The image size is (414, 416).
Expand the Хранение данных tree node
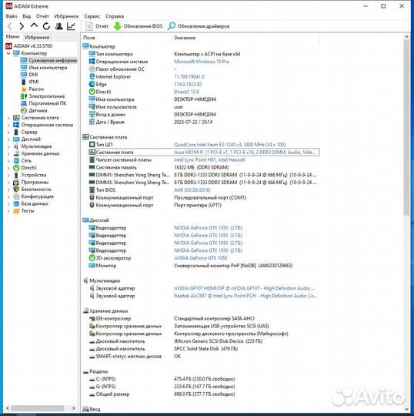point(8,153)
